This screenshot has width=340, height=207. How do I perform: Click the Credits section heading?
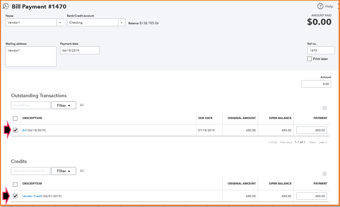point(19,161)
